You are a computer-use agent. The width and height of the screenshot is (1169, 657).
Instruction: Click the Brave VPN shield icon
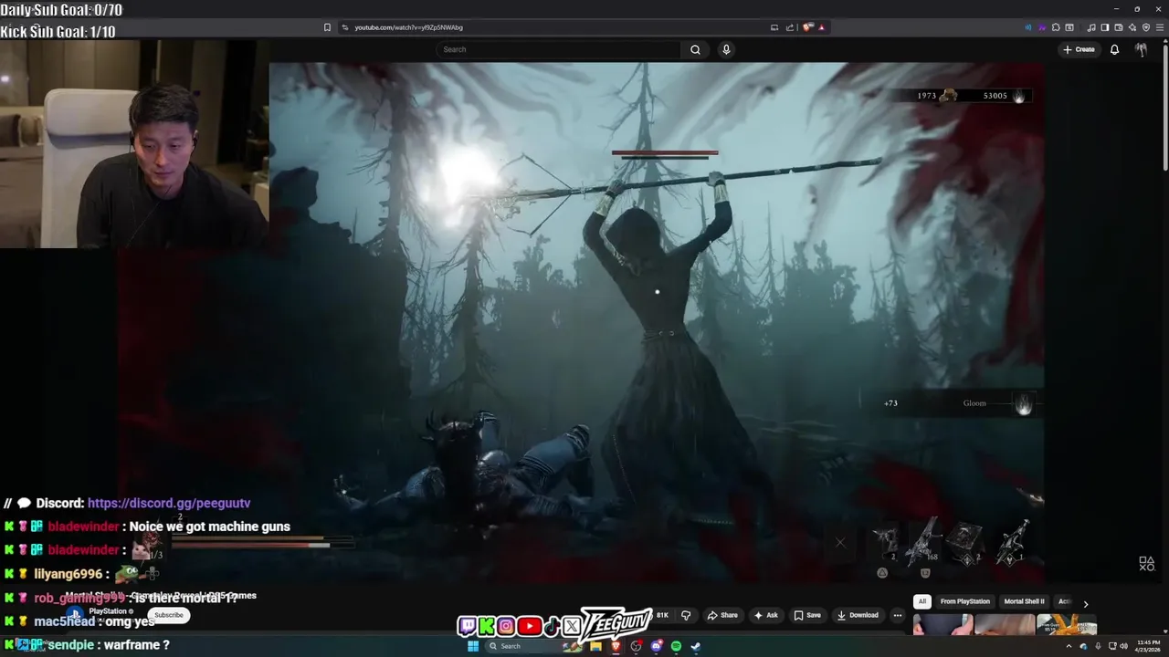click(x=1146, y=27)
